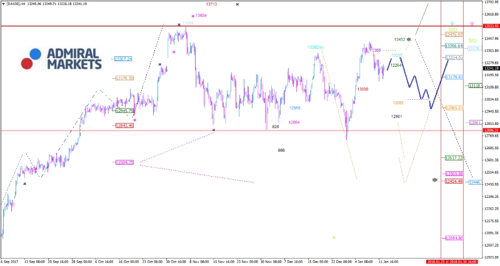Click the dropdown triangle beside the DAX30 symbol
This screenshot has width=500, height=266.
(3, 4)
